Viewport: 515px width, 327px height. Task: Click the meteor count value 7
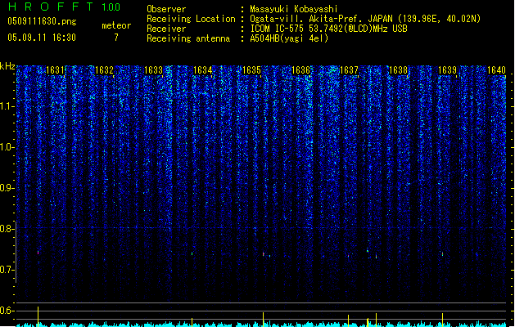(116, 38)
